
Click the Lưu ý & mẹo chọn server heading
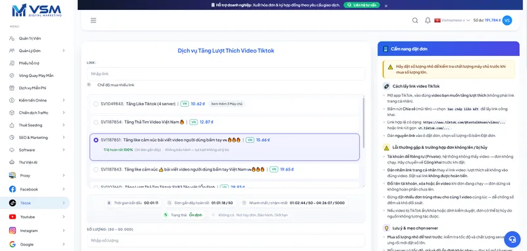[x=415, y=228]
